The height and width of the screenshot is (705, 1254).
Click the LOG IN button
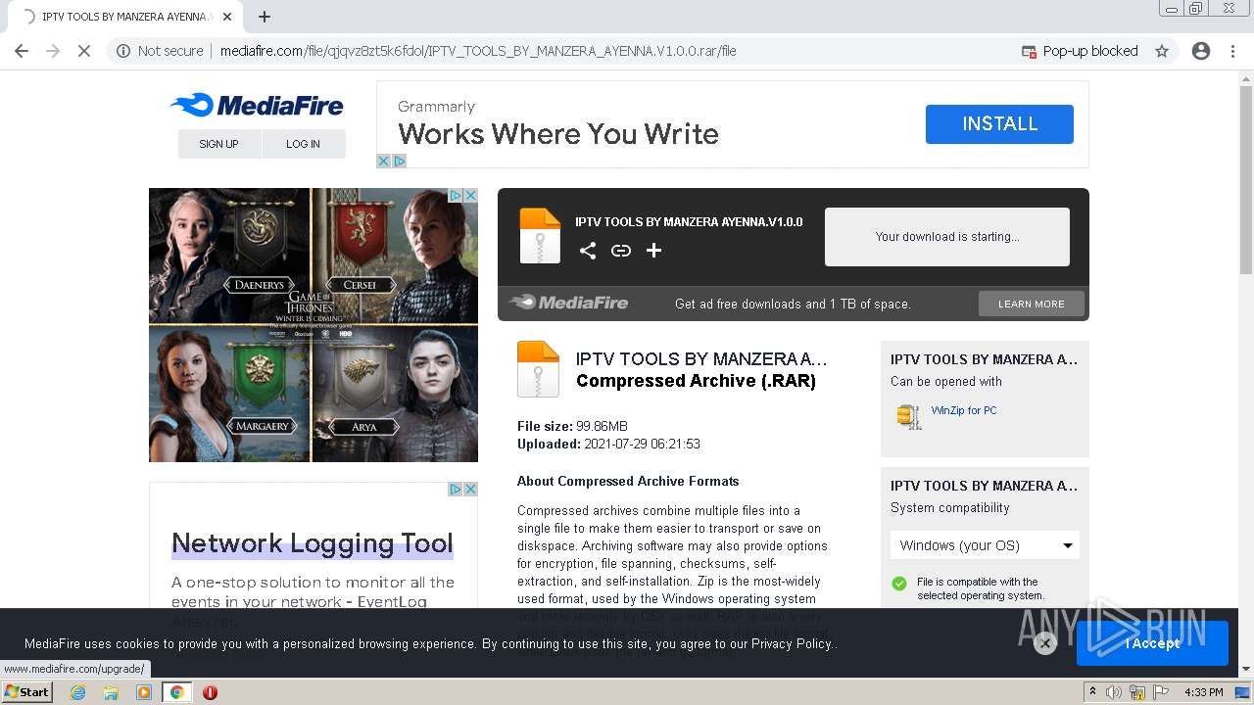(x=304, y=144)
